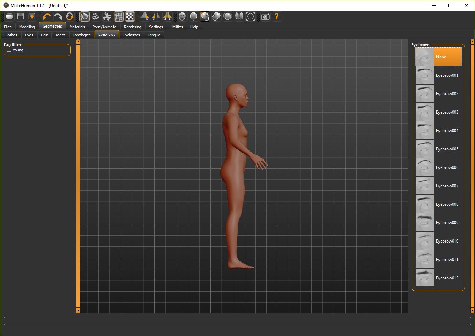Take a screenshot with camera icon
475x336 pixels.
265,16
